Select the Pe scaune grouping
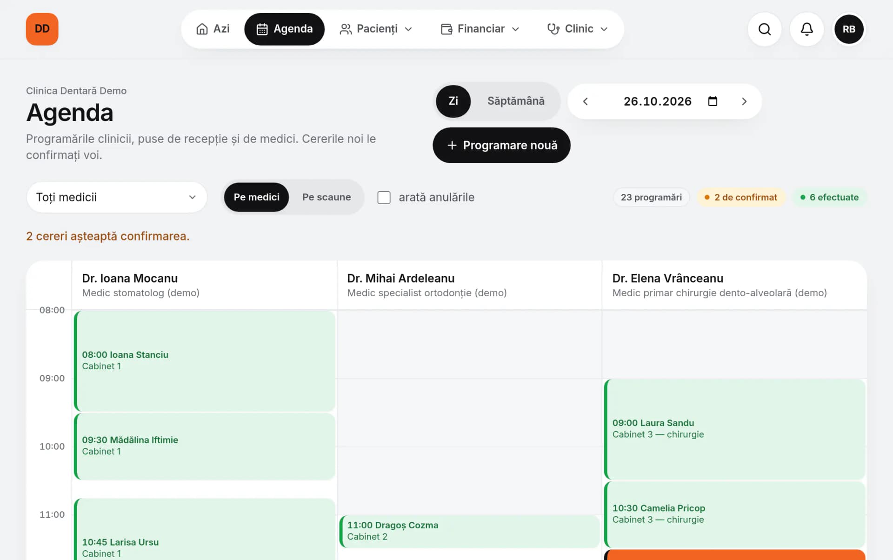 tap(327, 197)
